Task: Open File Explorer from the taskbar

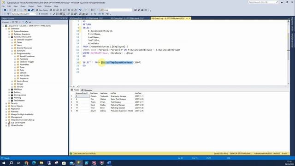Action: coord(41,163)
